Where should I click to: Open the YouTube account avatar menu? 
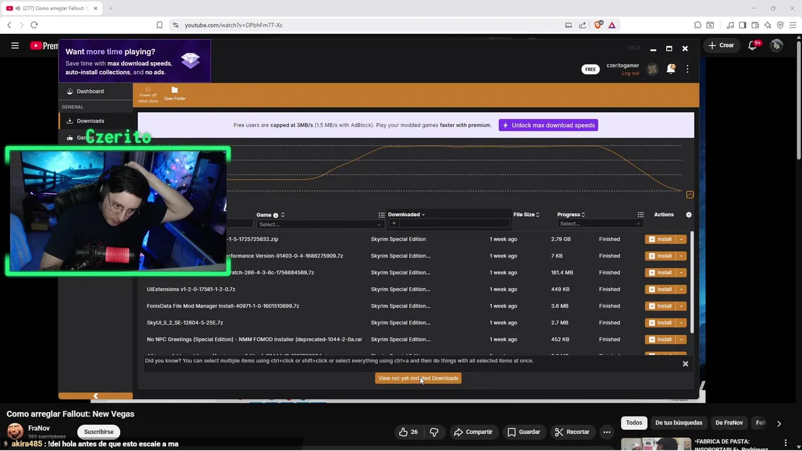(776, 45)
